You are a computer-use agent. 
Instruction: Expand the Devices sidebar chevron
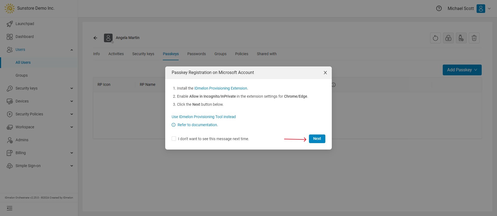72,101
